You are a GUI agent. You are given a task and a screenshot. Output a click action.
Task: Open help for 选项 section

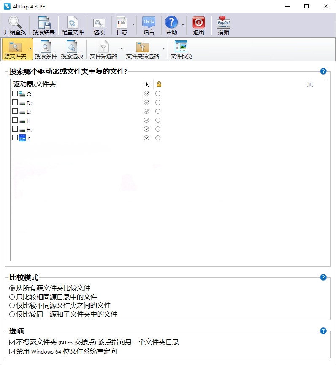323,331
